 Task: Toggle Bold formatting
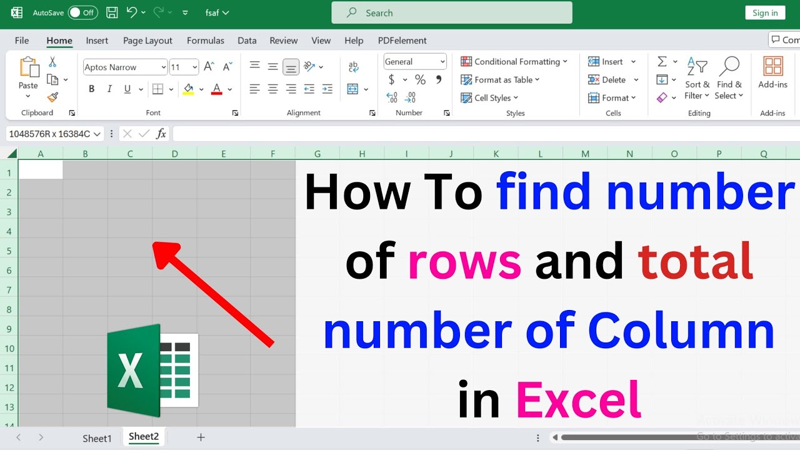(92, 89)
